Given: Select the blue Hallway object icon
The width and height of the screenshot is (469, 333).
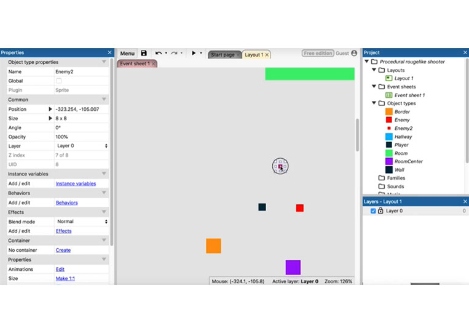Looking at the screenshot, I should [389, 137].
